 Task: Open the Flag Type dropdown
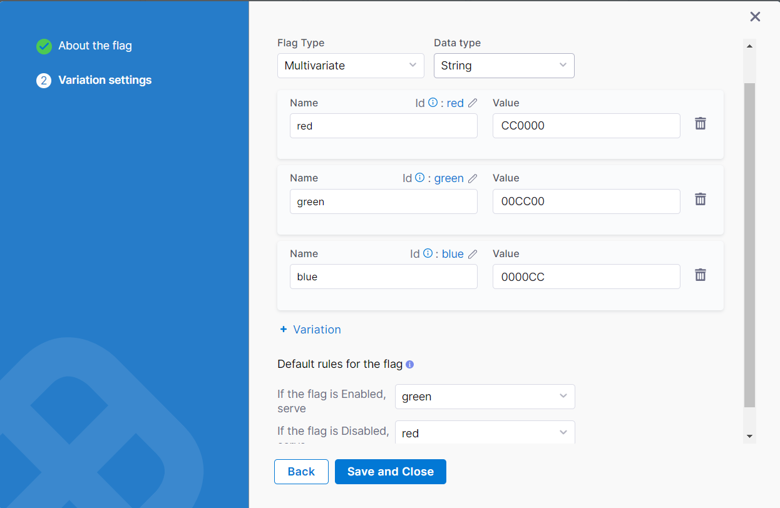(x=351, y=66)
